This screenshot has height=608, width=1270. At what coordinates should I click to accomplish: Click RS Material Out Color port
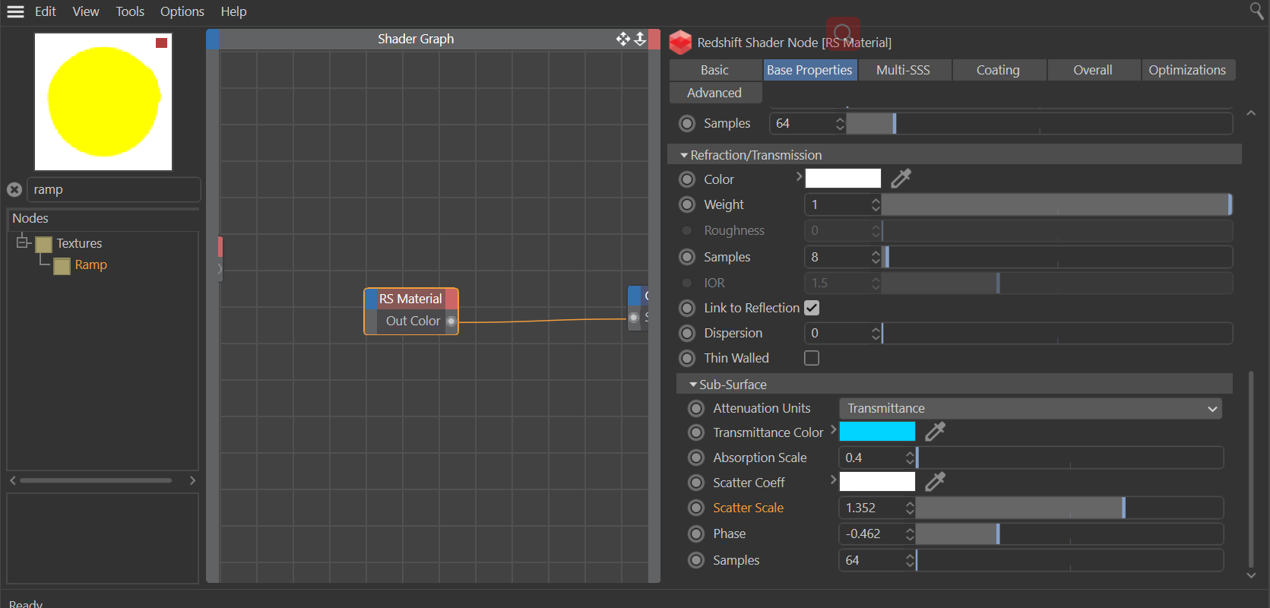(451, 321)
